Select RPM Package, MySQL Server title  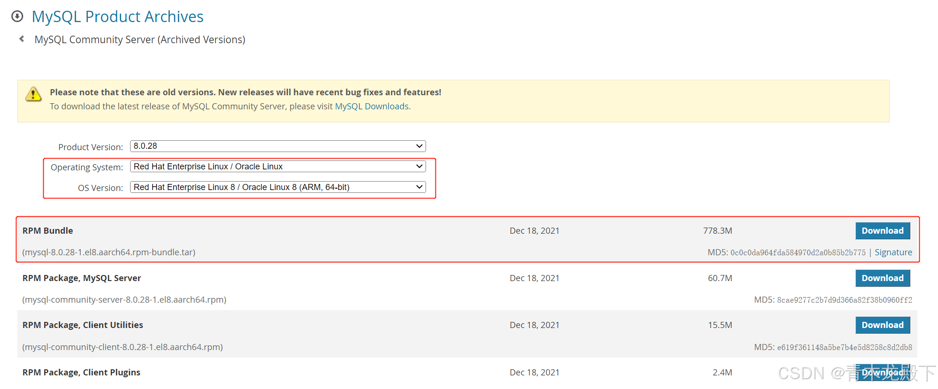coord(82,278)
